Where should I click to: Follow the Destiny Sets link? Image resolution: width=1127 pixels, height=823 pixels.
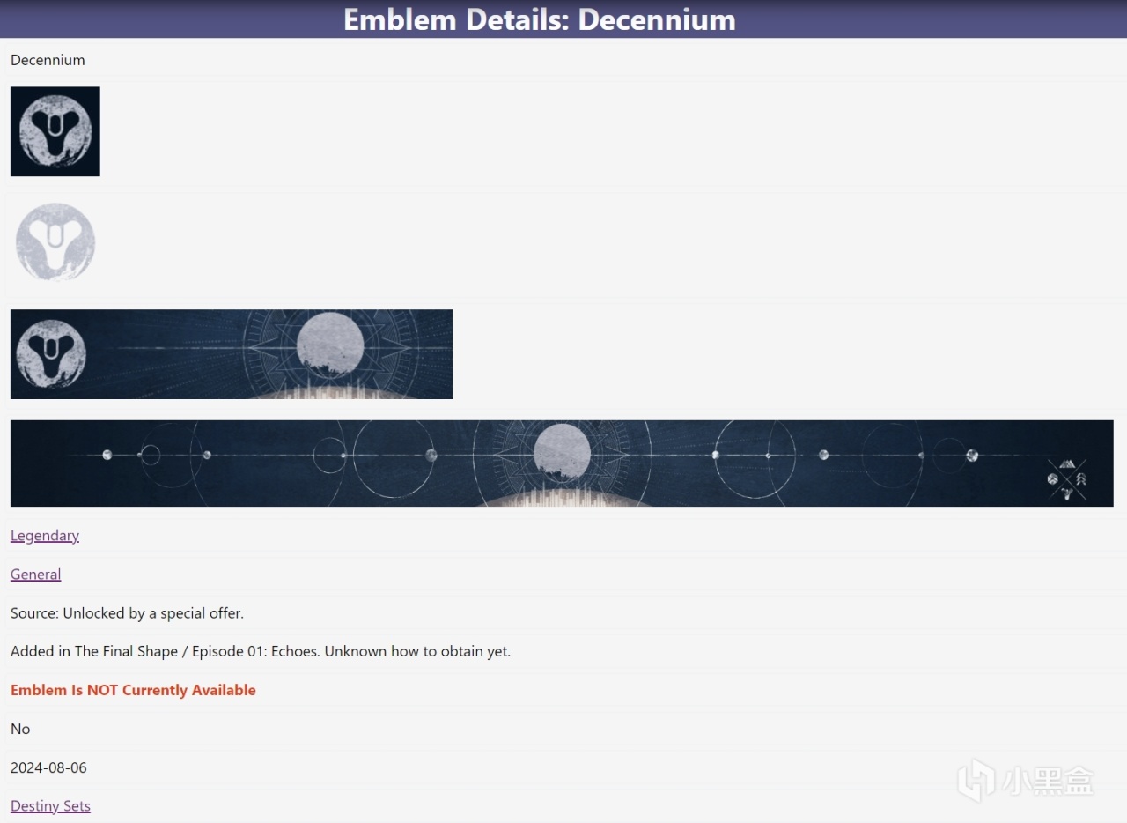click(50, 806)
